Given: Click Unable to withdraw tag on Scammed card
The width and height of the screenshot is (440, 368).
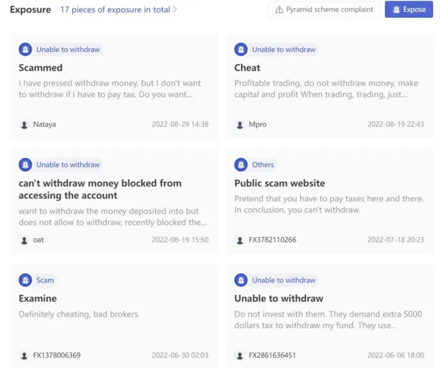Looking at the screenshot, I should (68, 49).
